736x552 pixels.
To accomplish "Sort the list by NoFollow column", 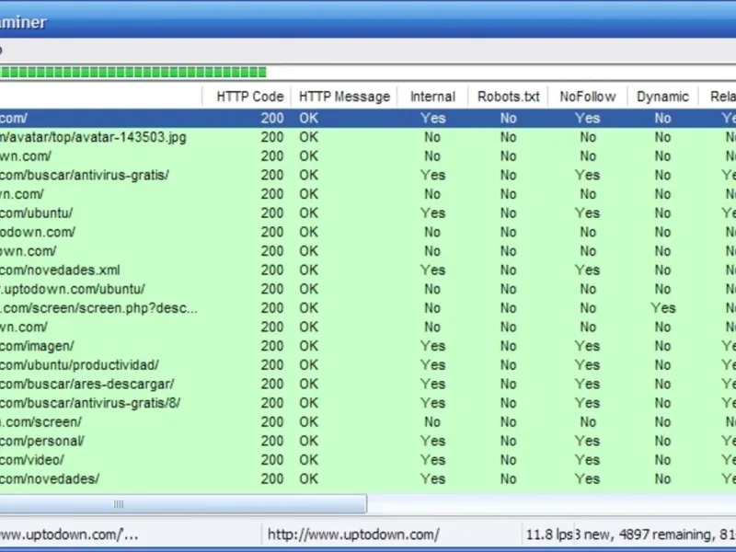I will point(588,97).
